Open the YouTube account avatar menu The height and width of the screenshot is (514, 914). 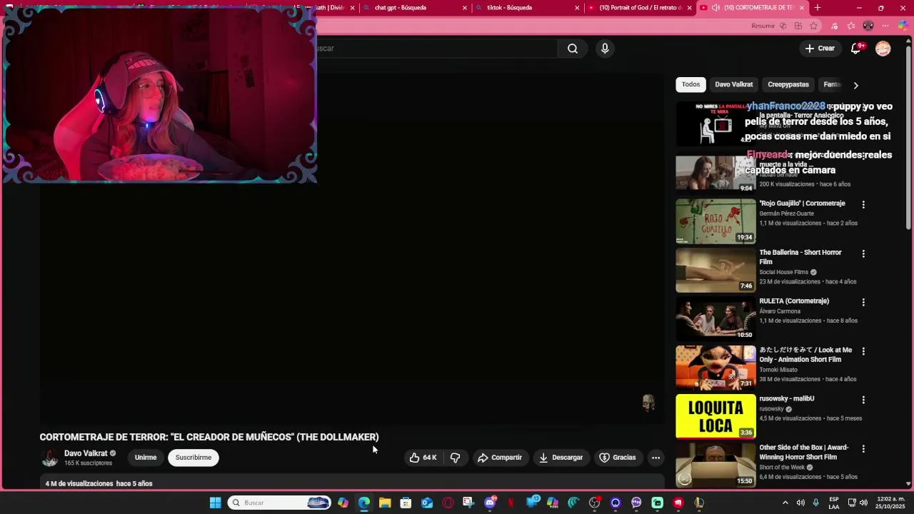883,49
